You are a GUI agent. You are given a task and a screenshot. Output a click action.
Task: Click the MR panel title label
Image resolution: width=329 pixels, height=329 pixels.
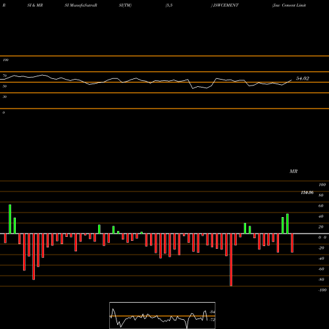coord(293,171)
